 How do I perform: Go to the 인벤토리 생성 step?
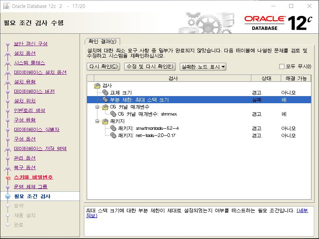29,110
